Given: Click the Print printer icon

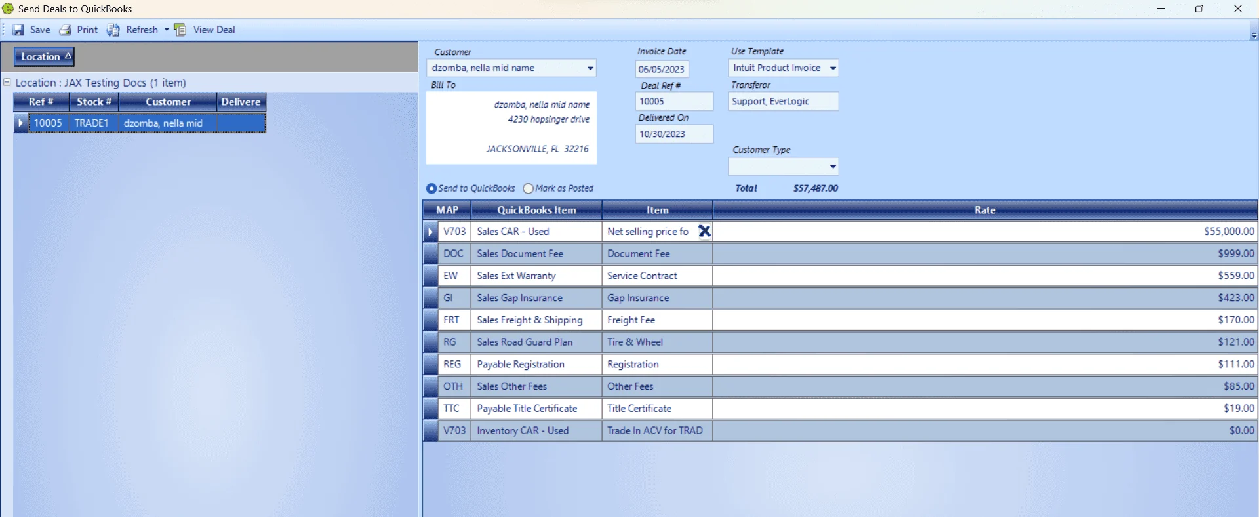Looking at the screenshot, I should pyautogui.click(x=66, y=30).
